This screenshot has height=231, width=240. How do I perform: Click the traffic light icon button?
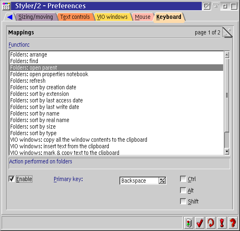click(189, 223)
